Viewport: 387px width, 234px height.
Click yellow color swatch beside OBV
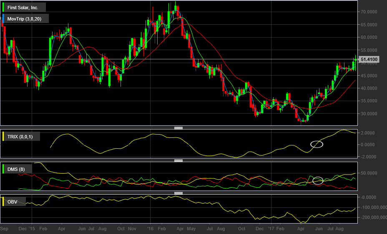point(4,202)
